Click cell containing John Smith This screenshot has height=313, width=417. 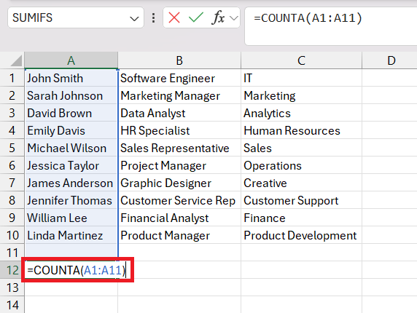71,78
